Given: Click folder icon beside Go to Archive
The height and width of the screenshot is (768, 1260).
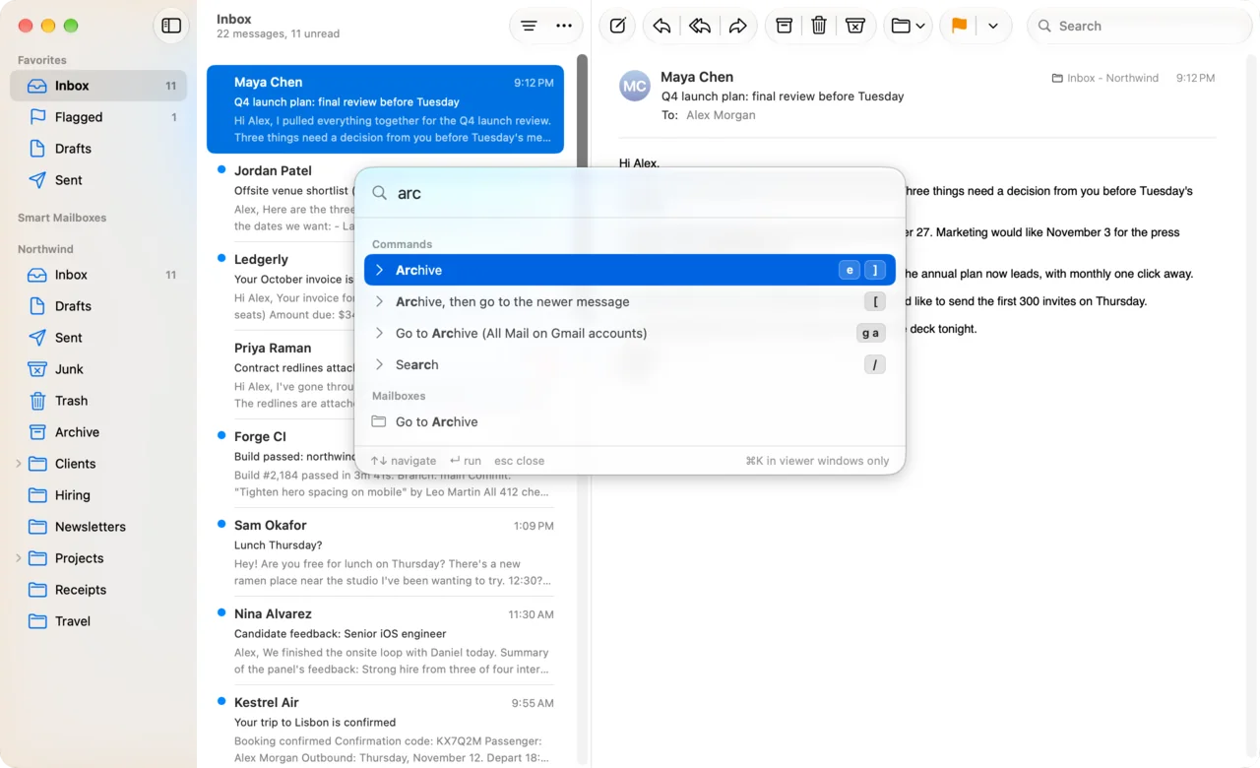Looking at the screenshot, I should coord(378,421).
